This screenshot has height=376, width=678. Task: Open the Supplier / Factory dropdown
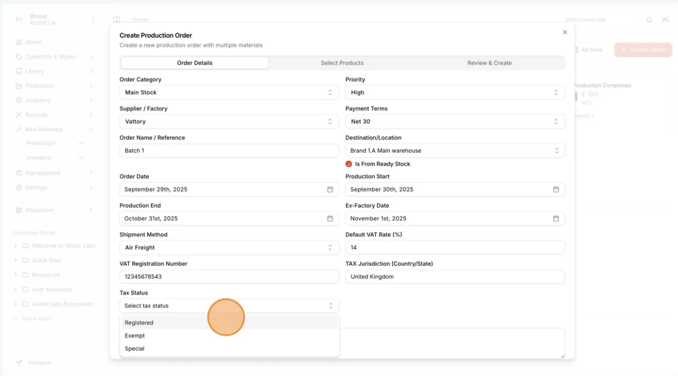click(229, 122)
